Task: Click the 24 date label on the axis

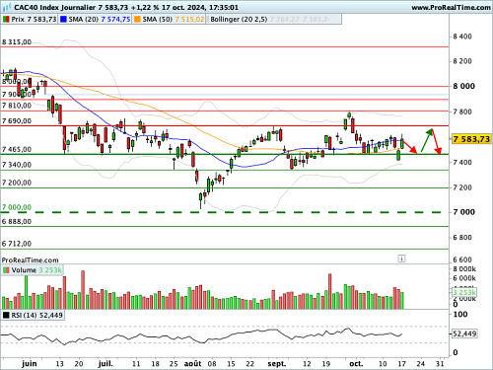Action: tap(421, 364)
